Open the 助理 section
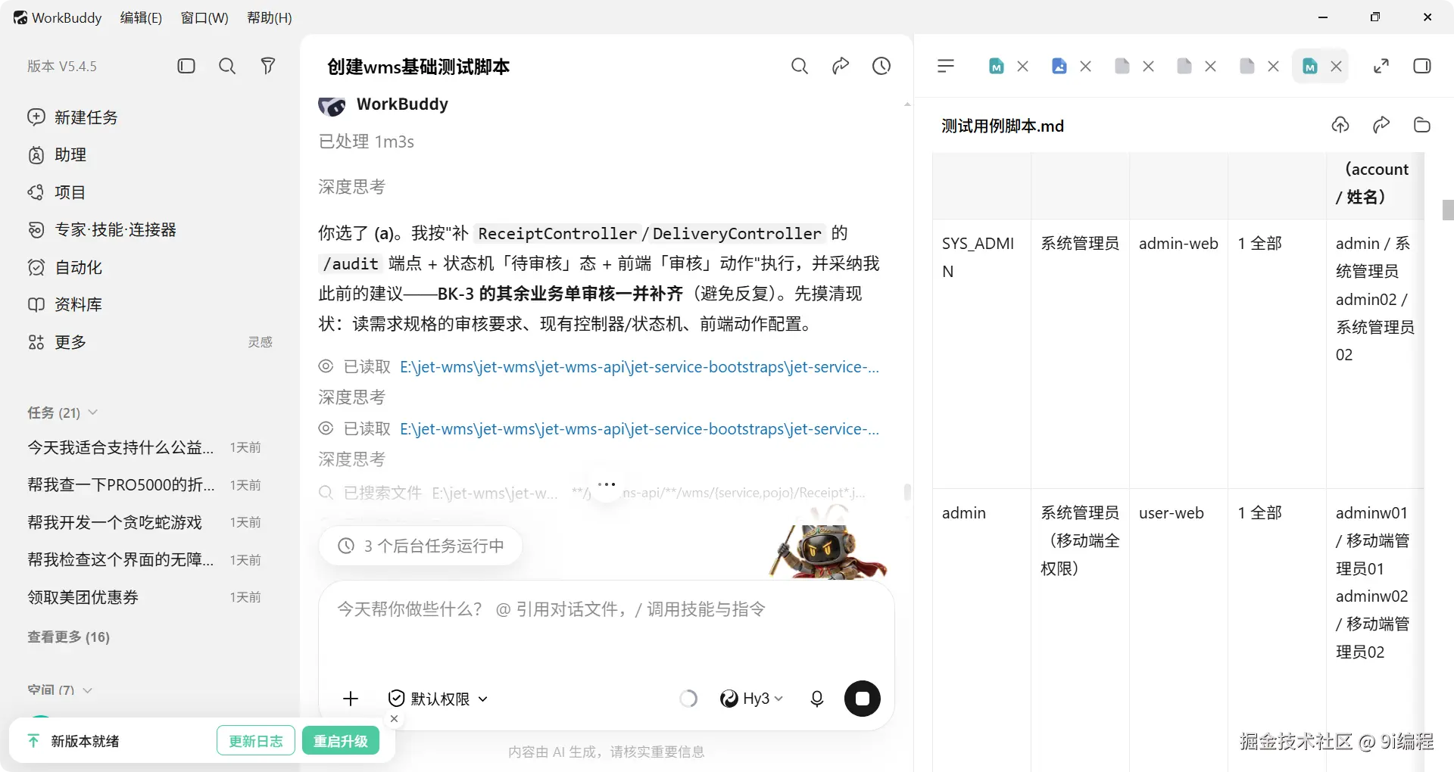This screenshot has width=1454, height=772. pyautogui.click(x=58, y=154)
